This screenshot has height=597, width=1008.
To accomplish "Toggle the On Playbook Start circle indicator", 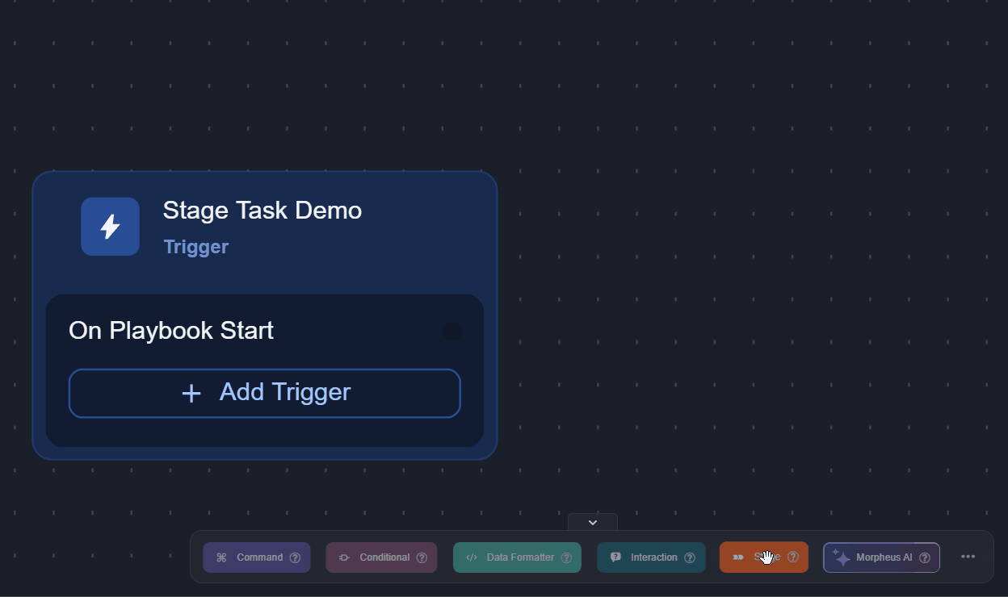I will click(451, 332).
